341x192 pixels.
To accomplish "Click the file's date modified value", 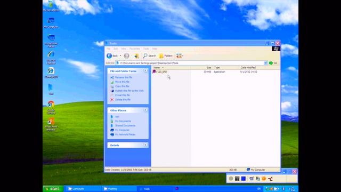I will [x=249, y=71].
